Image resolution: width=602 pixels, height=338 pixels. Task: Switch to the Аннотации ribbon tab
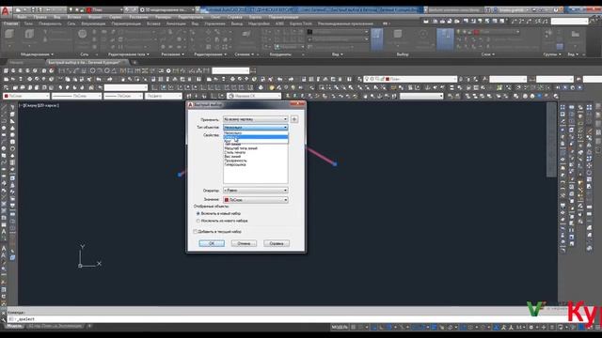point(176,23)
